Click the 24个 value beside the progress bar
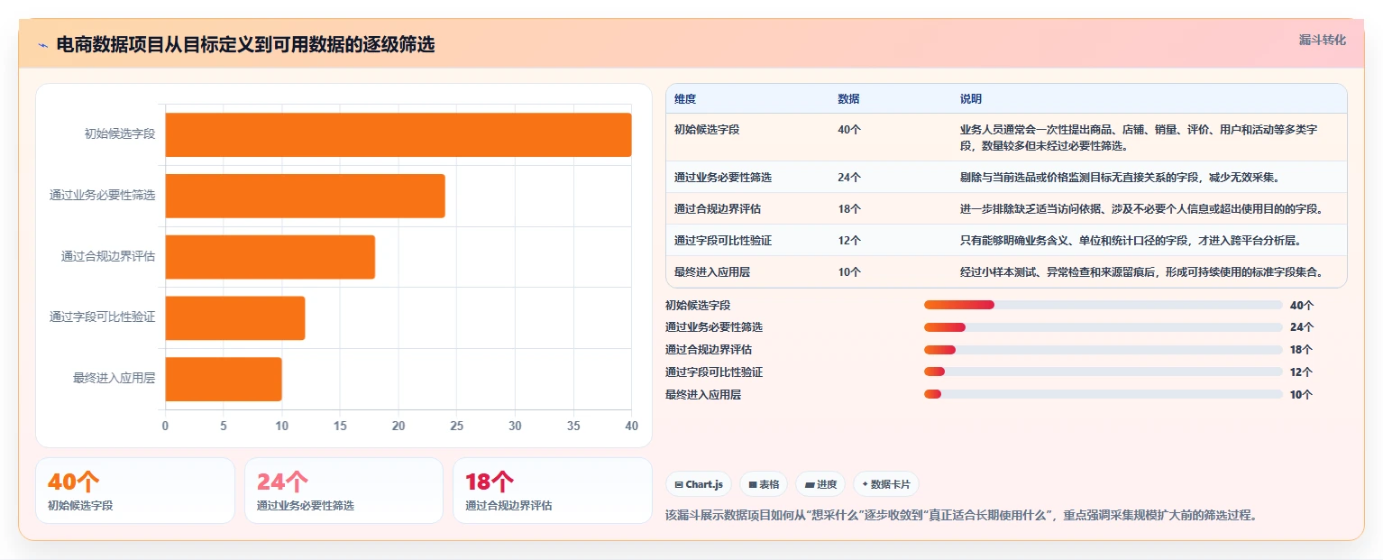 (1302, 327)
